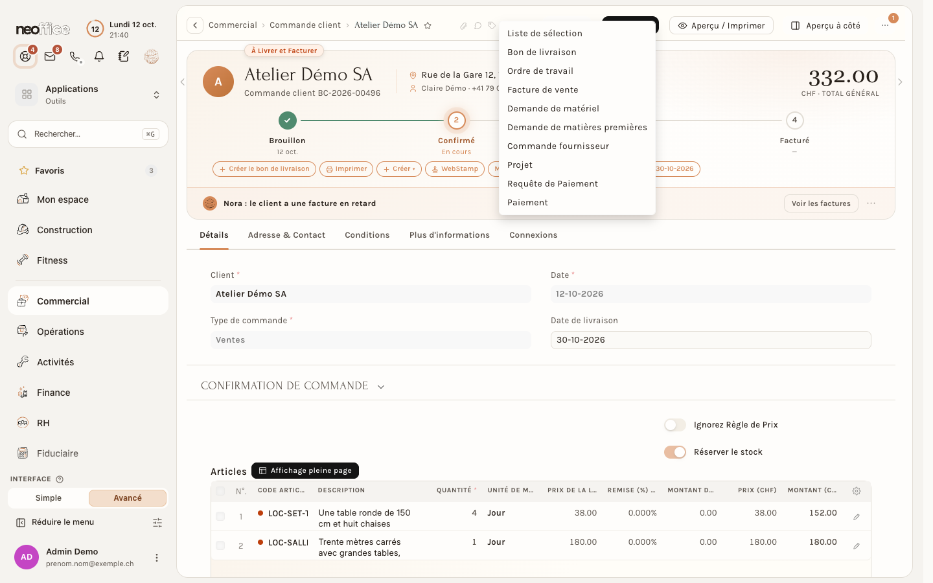Click Créer le bon de livraison
This screenshot has width=933, height=583.
[x=264, y=169]
